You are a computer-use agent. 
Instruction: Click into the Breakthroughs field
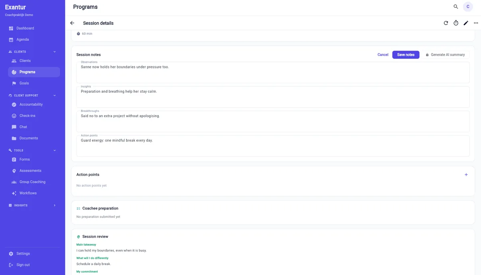273,121
